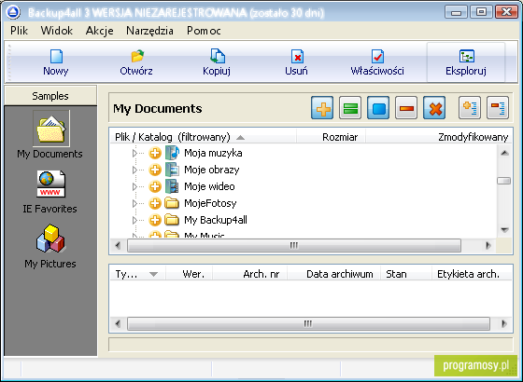Image resolution: width=523 pixels, height=382 pixels.
Task: Click the file tree horizontal scrollbar thumb
Action: (294, 246)
